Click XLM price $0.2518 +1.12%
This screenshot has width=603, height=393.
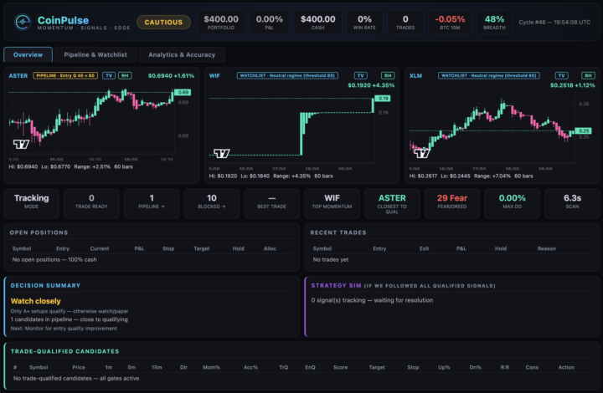coord(572,85)
